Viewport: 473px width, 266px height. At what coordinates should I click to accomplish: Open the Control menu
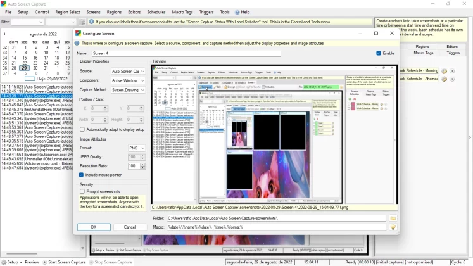[42, 12]
